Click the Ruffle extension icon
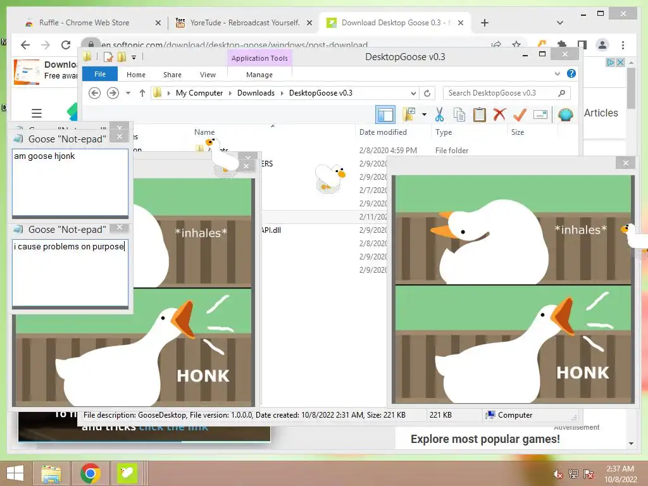 [x=542, y=44]
